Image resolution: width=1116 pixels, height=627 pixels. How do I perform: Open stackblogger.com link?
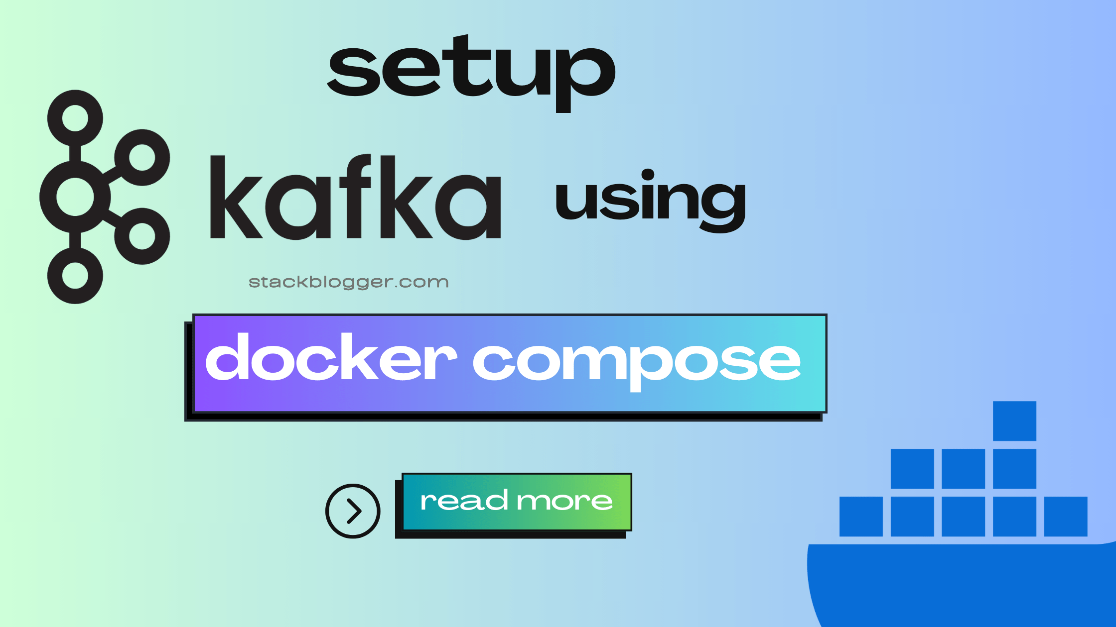click(x=347, y=280)
